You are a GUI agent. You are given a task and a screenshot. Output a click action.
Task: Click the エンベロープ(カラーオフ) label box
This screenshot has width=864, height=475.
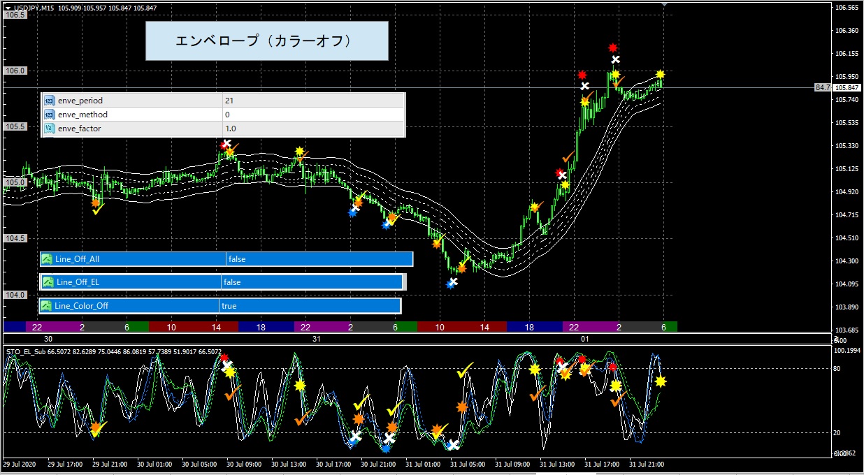pos(266,41)
